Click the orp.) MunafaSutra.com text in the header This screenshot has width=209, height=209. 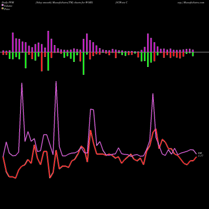tap(191, 3)
